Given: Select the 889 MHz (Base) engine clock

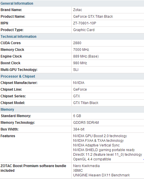Looking at the screenshot, I should coord(86,56).
